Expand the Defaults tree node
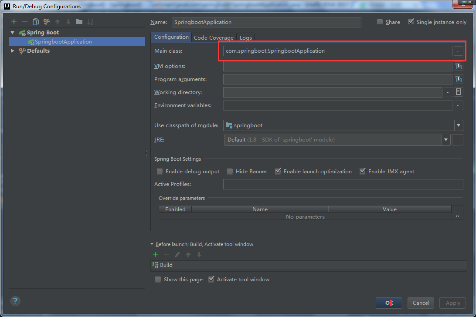Image resolution: width=476 pixels, height=317 pixels. click(13, 51)
